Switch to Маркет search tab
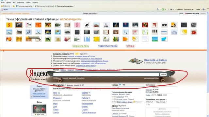 71,70
